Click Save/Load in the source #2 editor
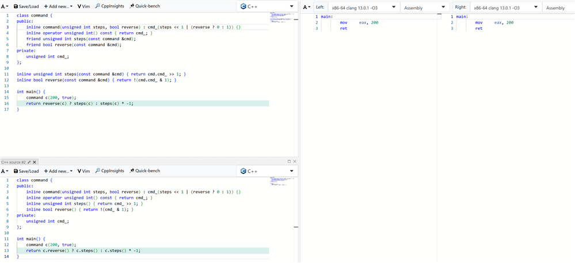The height and width of the screenshot is (263, 575). click(26, 171)
